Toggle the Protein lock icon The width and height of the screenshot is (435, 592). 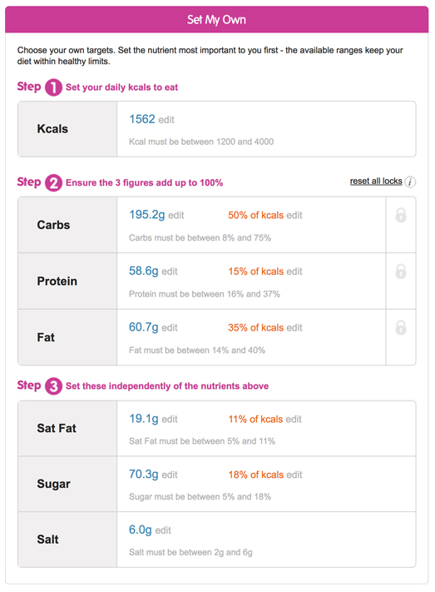pyautogui.click(x=401, y=271)
